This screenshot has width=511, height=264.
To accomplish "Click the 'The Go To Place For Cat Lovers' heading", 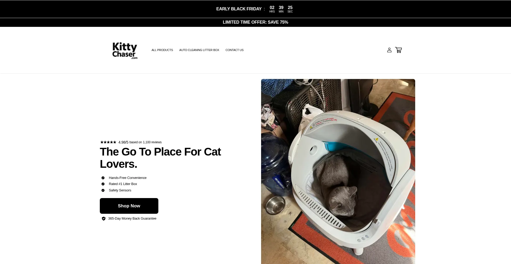I will pyautogui.click(x=160, y=158).
